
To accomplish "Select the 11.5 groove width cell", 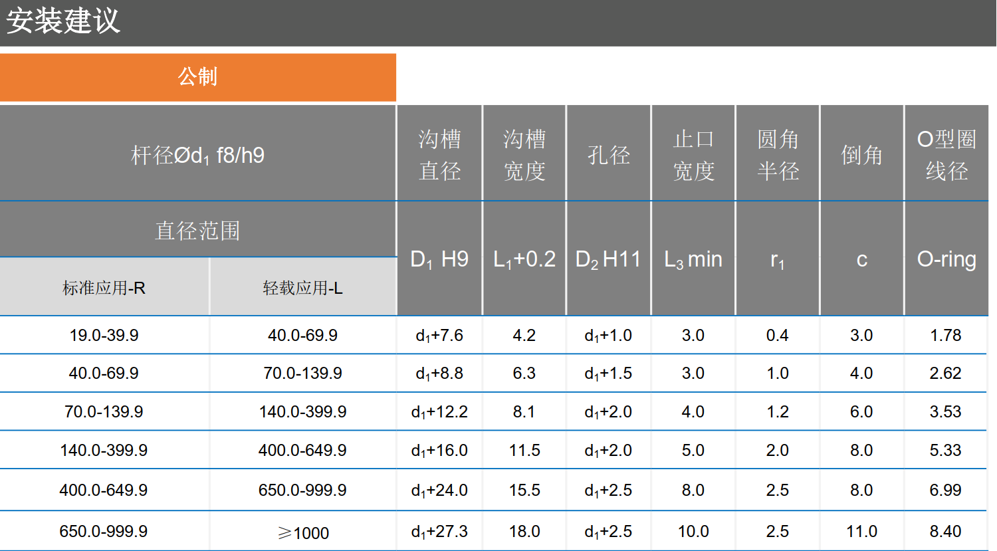I will (524, 451).
